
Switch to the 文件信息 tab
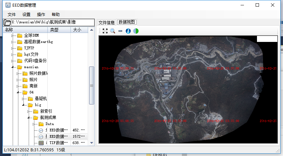pyautogui.click(x=106, y=23)
